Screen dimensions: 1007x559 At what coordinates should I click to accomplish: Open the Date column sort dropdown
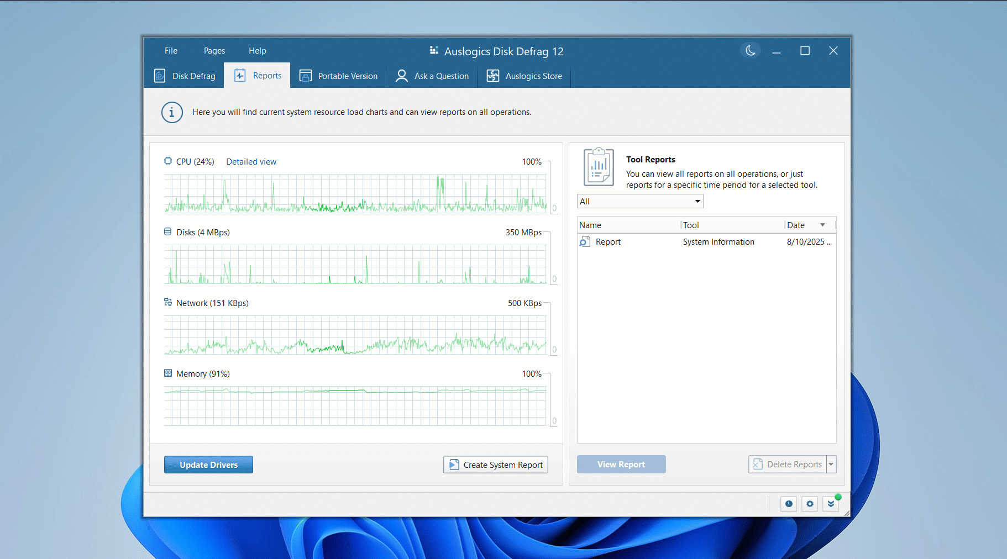(x=821, y=225)
